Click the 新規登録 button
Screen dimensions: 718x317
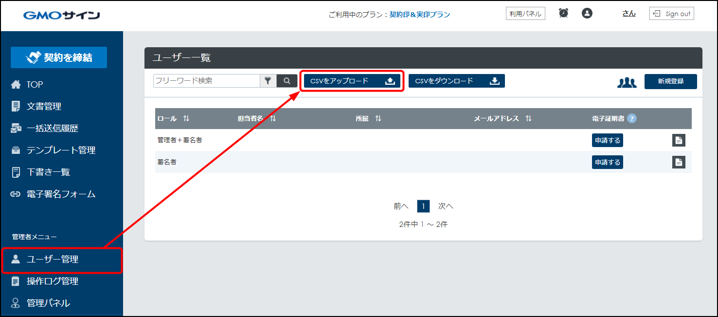point(670,81)
